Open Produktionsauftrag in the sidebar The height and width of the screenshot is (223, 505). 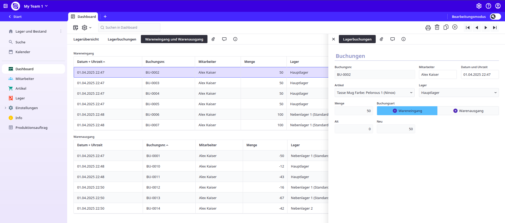coord(31,128)
